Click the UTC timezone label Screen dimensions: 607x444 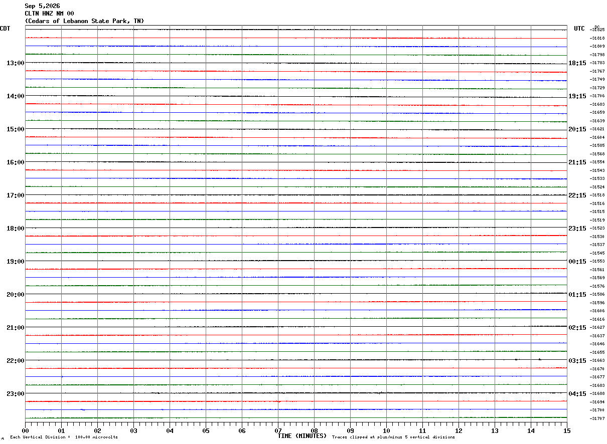click(x=579, y=29)
